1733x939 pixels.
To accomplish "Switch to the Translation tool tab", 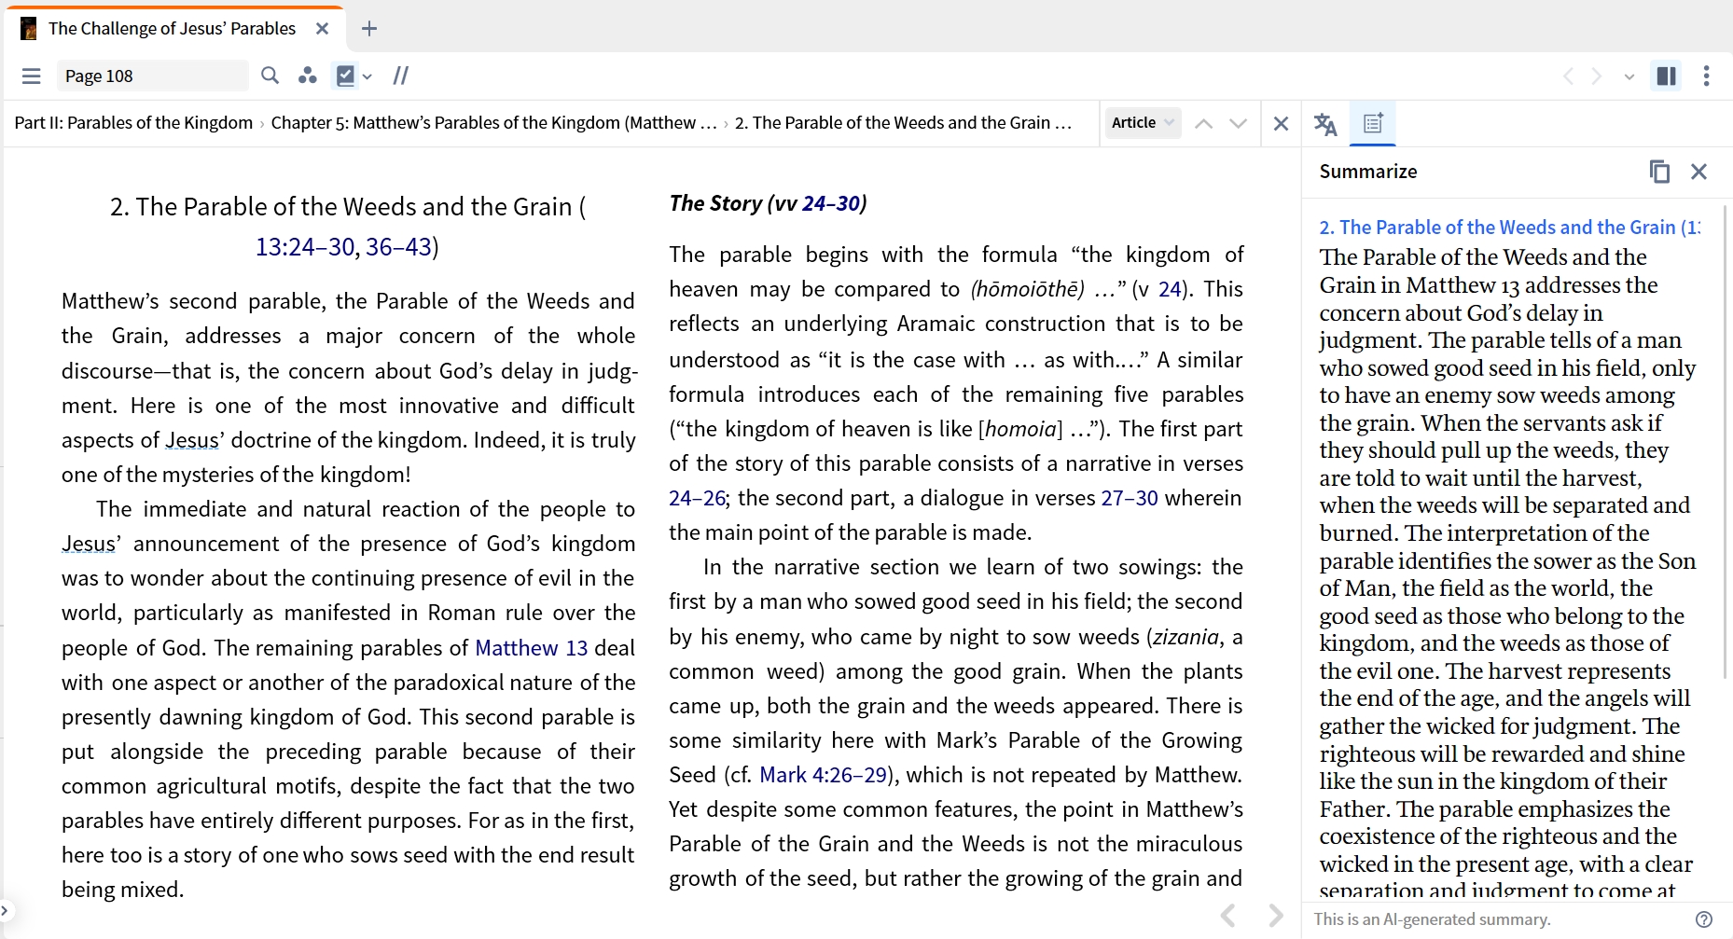I will [1325, 123].
